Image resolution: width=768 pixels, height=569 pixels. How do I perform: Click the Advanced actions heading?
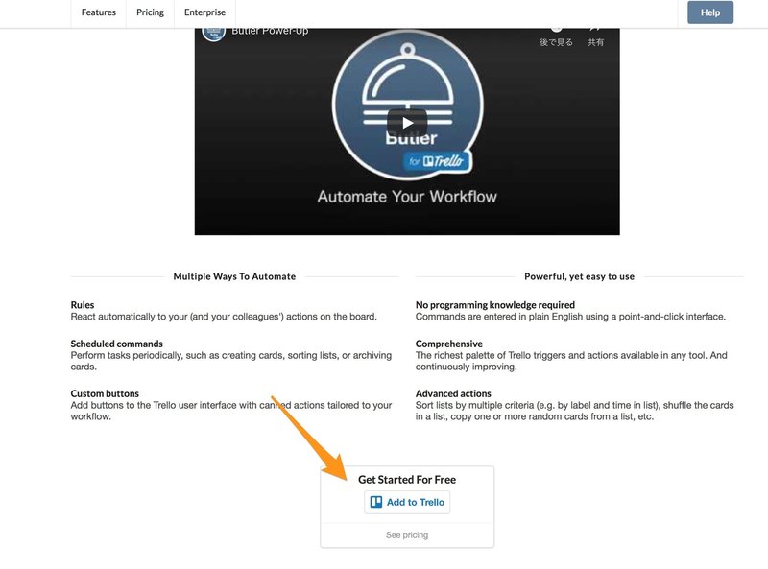453,393
